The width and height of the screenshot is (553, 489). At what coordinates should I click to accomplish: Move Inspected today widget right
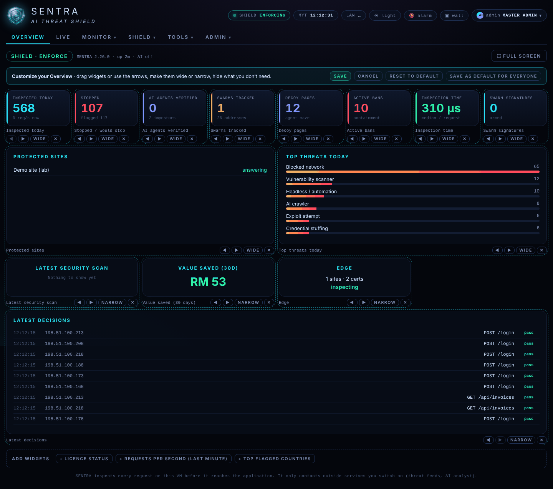tap(23, 139)
